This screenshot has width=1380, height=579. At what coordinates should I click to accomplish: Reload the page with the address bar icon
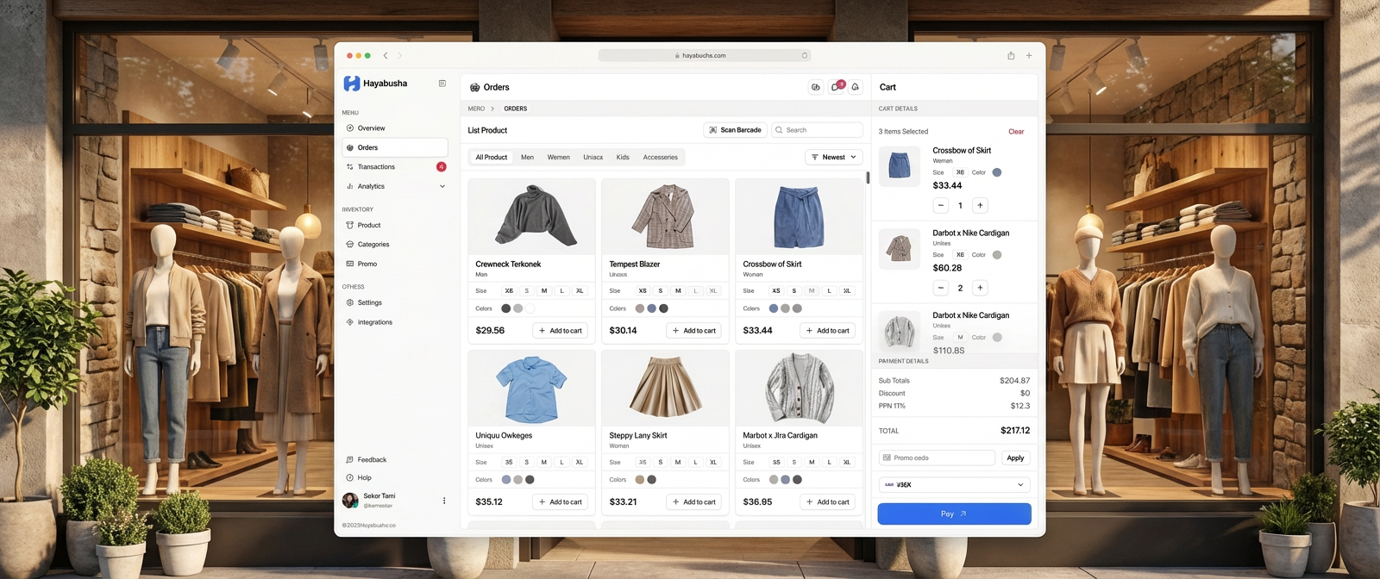pyautogui.click(x=805, y=55)
